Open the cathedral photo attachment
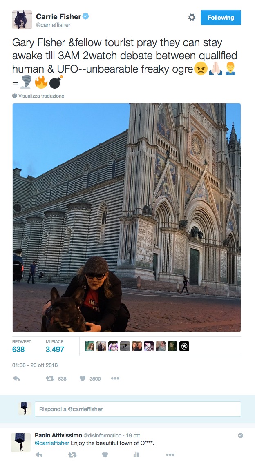255x461 pixels. point(126,218)
